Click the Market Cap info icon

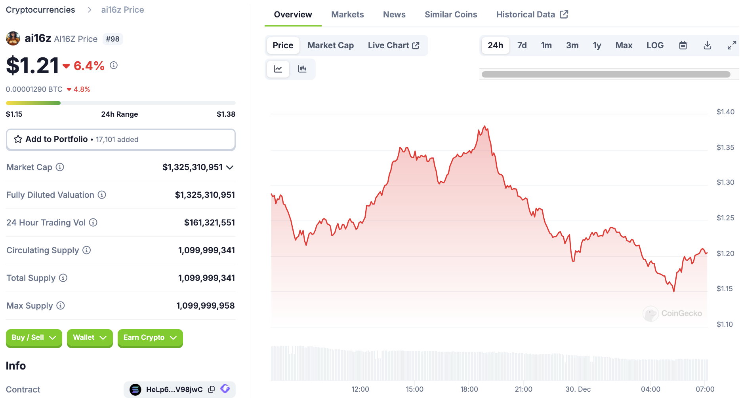tap(60, 167)
